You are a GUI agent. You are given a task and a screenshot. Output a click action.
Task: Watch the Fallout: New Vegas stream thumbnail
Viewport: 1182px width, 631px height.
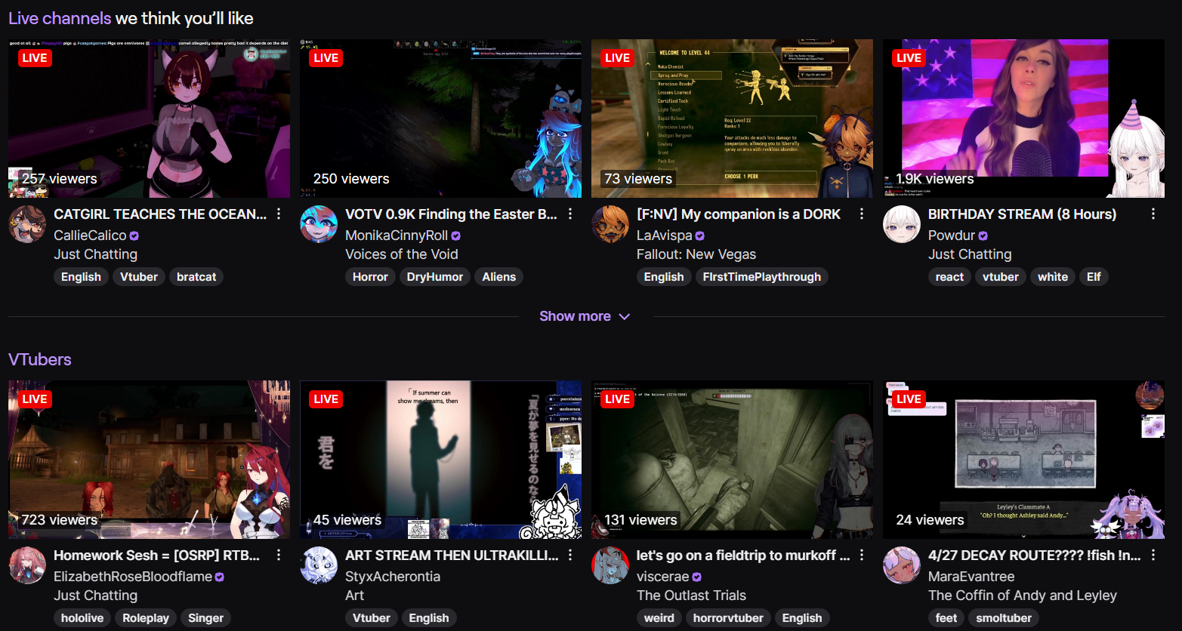[732, 119]
